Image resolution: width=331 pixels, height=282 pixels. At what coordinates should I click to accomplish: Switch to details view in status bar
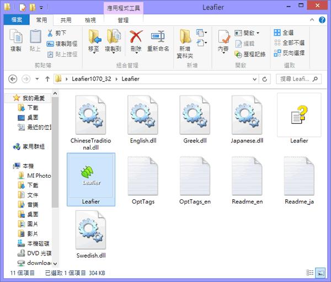click(309, 273)
